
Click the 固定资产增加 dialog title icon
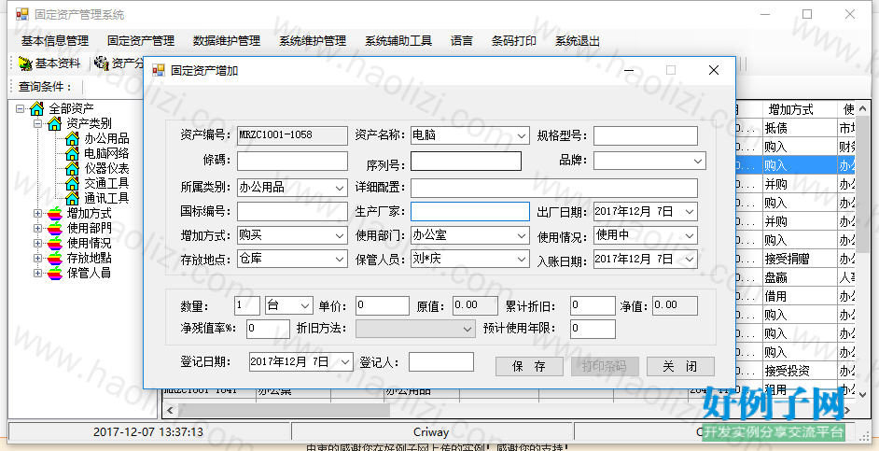(x=159, y=70)
